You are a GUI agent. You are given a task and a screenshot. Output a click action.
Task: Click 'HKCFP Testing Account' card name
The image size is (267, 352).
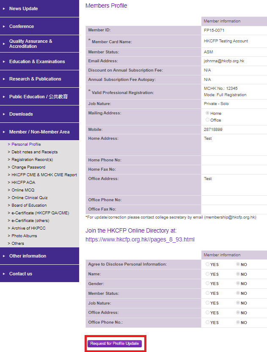226,41
